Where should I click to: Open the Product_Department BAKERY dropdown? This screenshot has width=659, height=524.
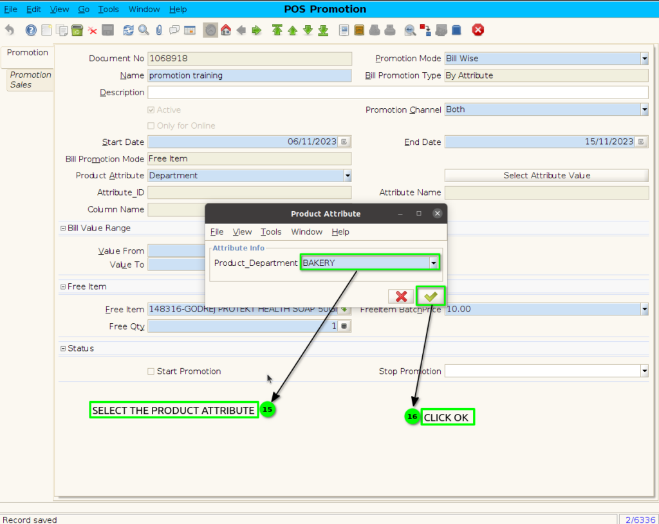pyautogui.click(x=433, y=263)
